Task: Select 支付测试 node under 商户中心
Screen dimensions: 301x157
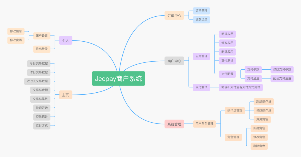Action: [x=202, y=87]
